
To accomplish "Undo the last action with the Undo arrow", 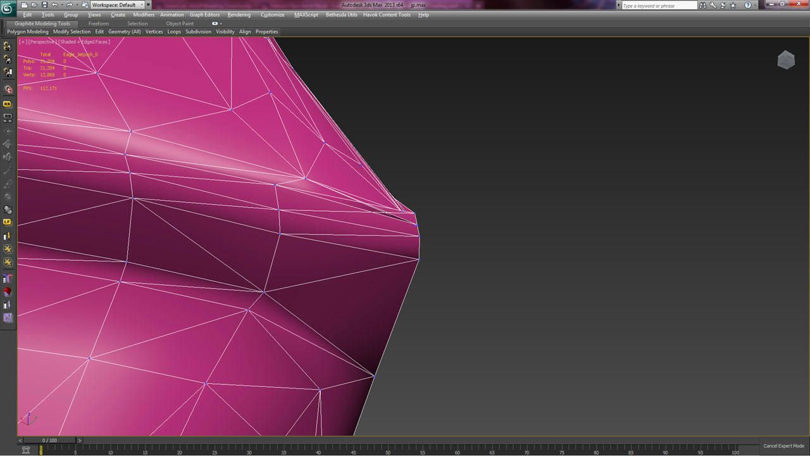I will (x=54, y=5).
